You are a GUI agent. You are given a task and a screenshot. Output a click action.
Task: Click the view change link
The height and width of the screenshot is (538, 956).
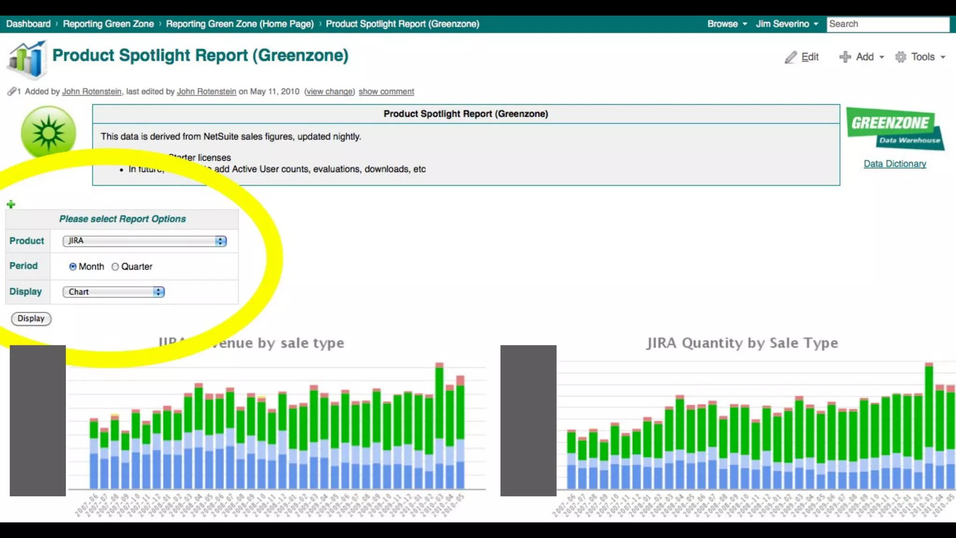click(x=329, y=92)
